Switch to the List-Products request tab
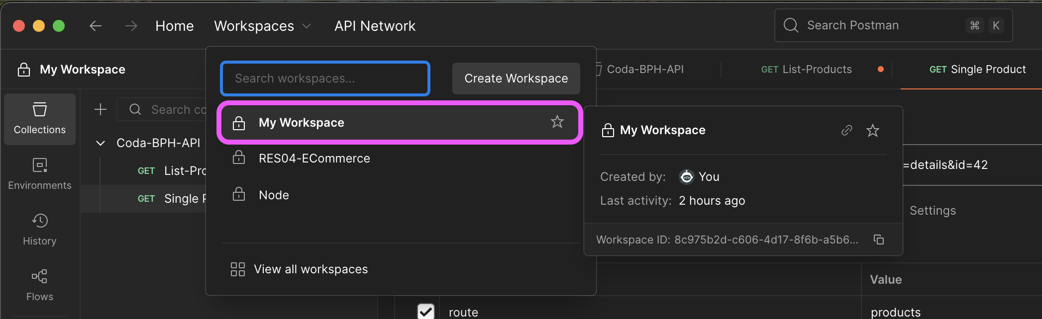The width and height of the screenshot is (1042, 319). click(x=806, y=70)
